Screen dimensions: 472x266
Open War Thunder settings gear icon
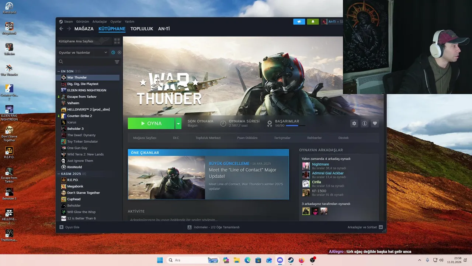[x=354, y=123]
